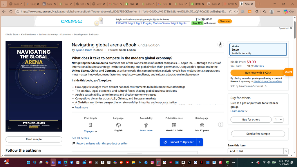This screenshot has height=167, width=297.
Task: Open a new browser tab
Action: 259,4
